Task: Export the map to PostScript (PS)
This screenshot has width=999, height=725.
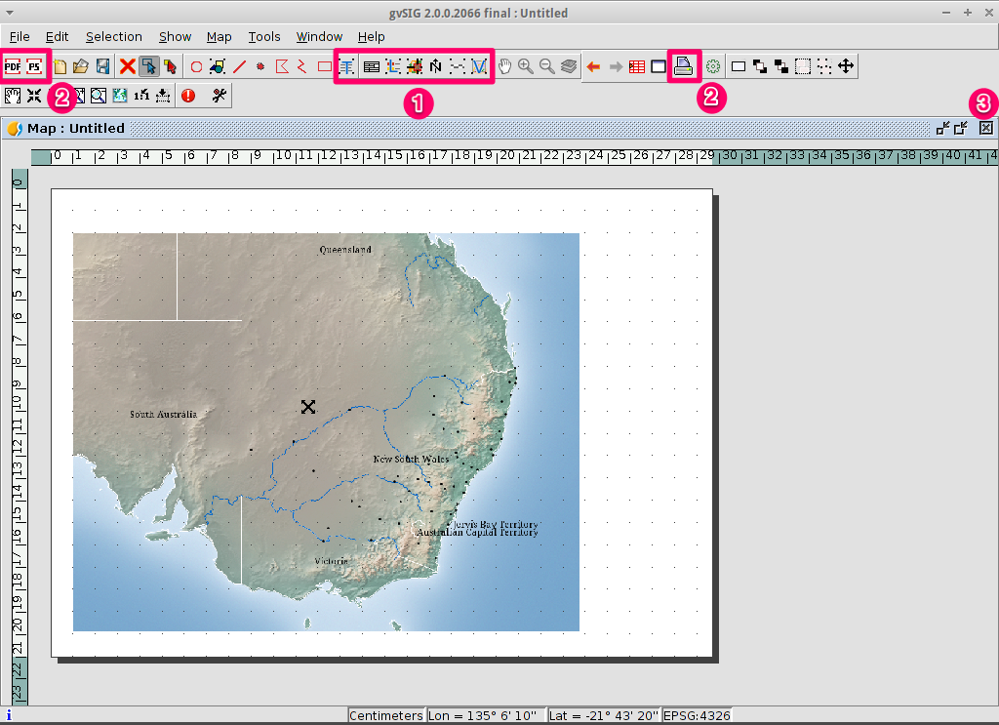Action: point(34,66)
